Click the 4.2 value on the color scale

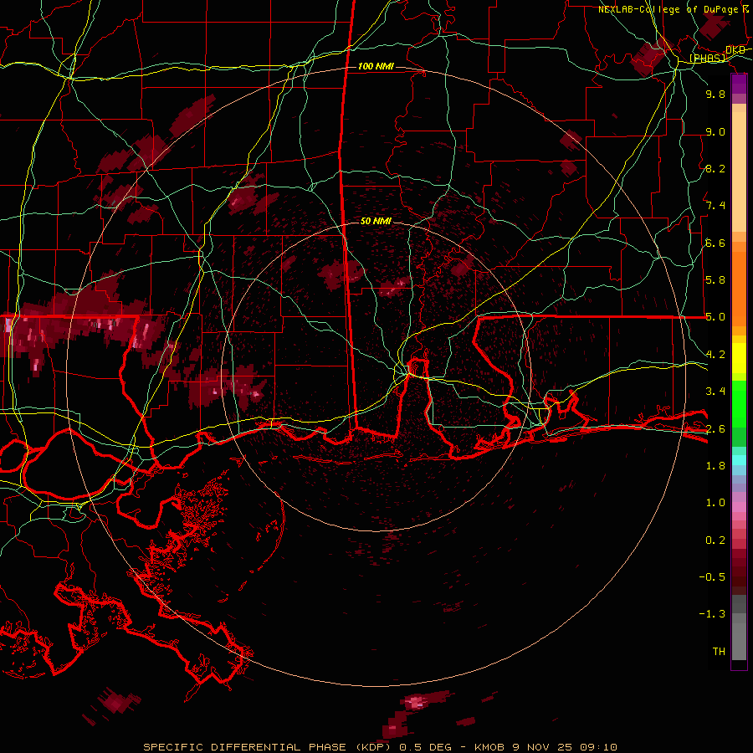[x=715, y=355]
